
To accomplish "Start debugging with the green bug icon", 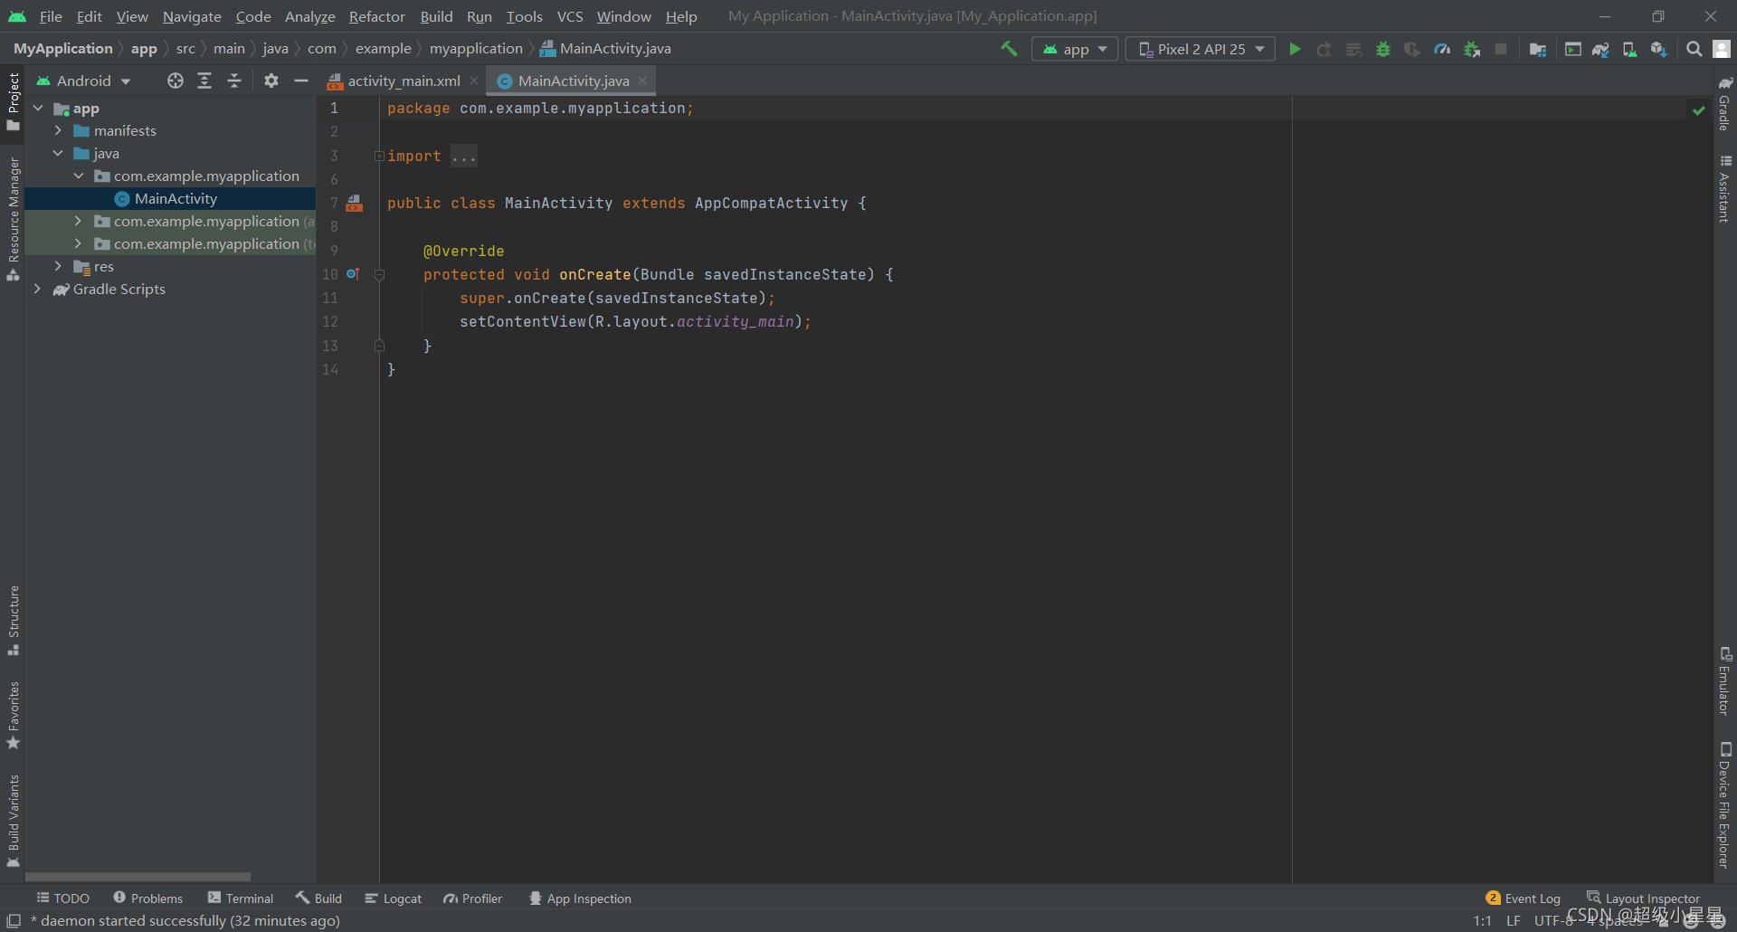I will (x=1383, y=49).
